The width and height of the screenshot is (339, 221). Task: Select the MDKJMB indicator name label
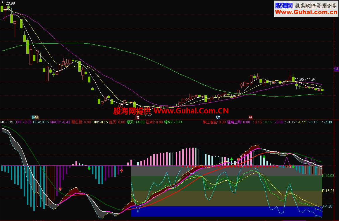[x=8, y=122]
